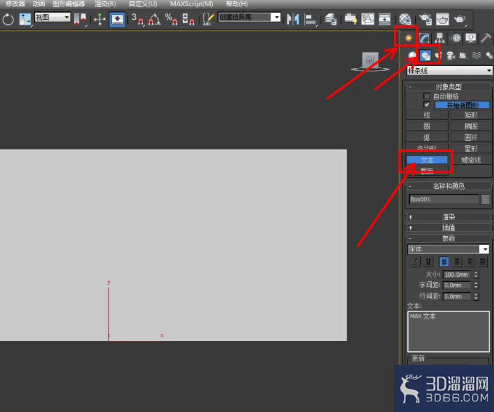Open the 创建选择集 dropdown
The height and width of the screenshot is (412, 494).
coord(249,17)
